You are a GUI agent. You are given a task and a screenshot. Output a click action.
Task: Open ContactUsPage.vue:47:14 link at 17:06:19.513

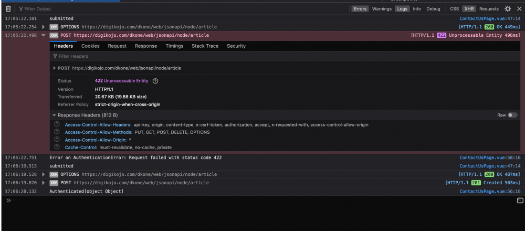click(490, 166)
